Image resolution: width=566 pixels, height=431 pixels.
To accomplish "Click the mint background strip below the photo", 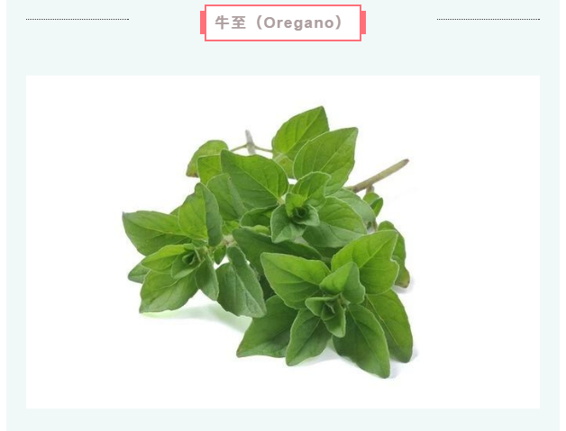I will click(x=283, y=420).
